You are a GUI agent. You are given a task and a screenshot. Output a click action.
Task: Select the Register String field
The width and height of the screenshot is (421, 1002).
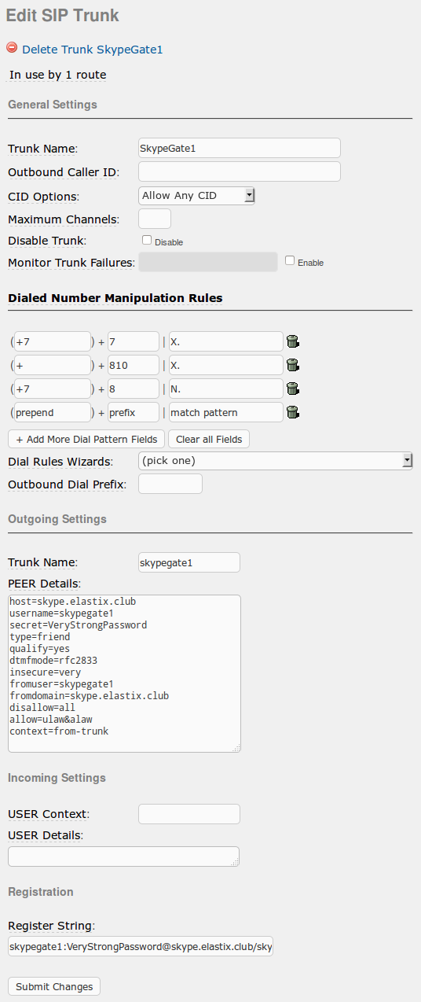point(141,947)
